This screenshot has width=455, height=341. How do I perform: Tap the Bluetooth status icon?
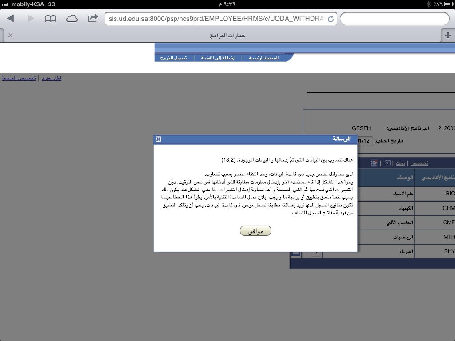point(428,4)
